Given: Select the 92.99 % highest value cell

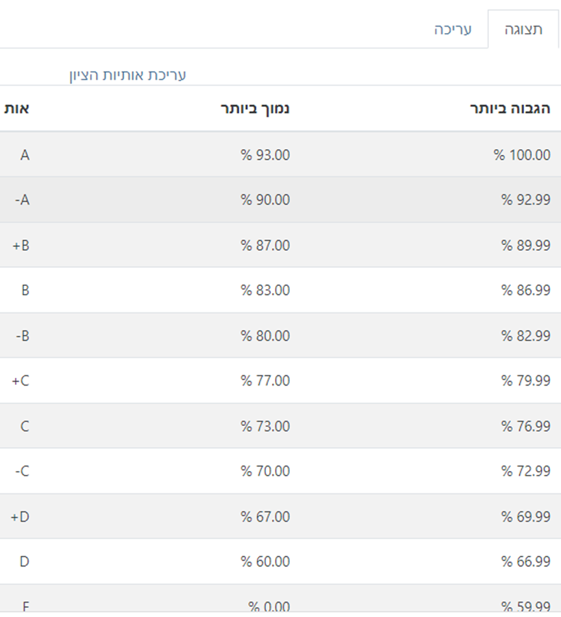Looking at the screenshot, I should (x=525, y=200).
